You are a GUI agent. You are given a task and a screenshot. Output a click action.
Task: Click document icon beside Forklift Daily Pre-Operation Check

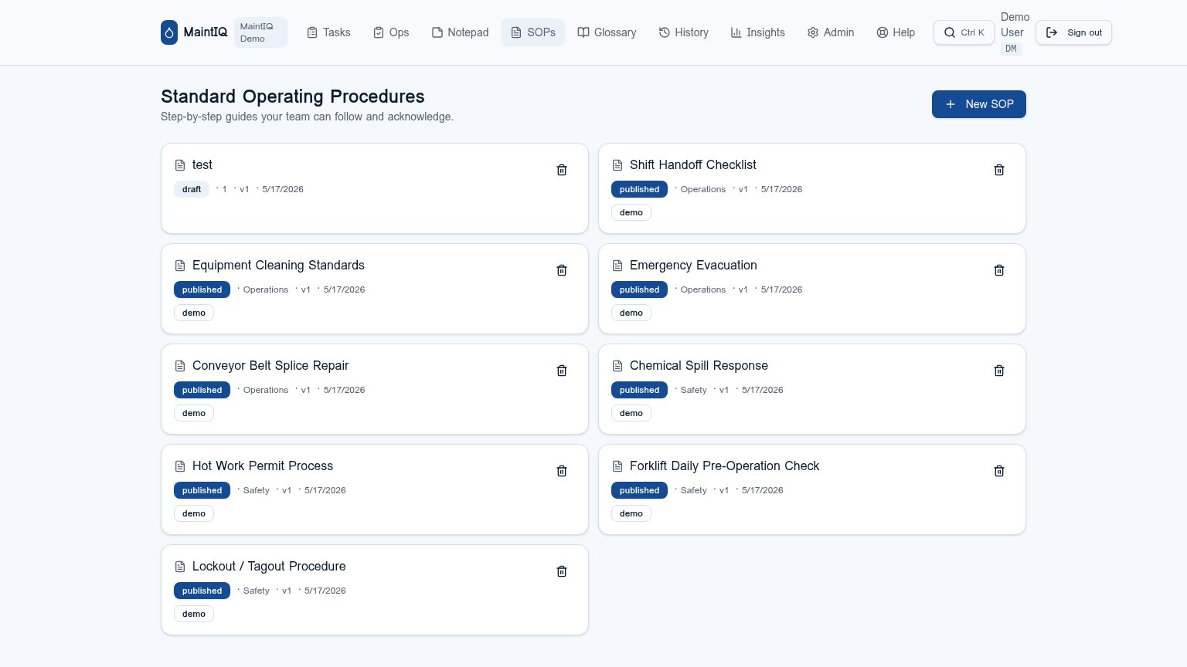[617, 466]
